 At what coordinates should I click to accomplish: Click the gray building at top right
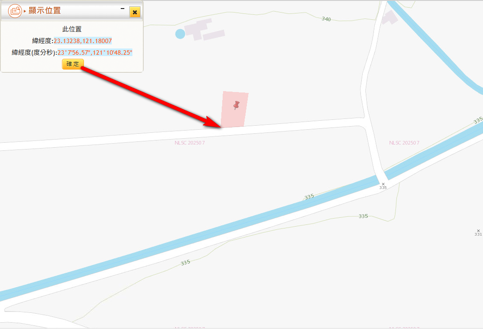coord(390,18)
